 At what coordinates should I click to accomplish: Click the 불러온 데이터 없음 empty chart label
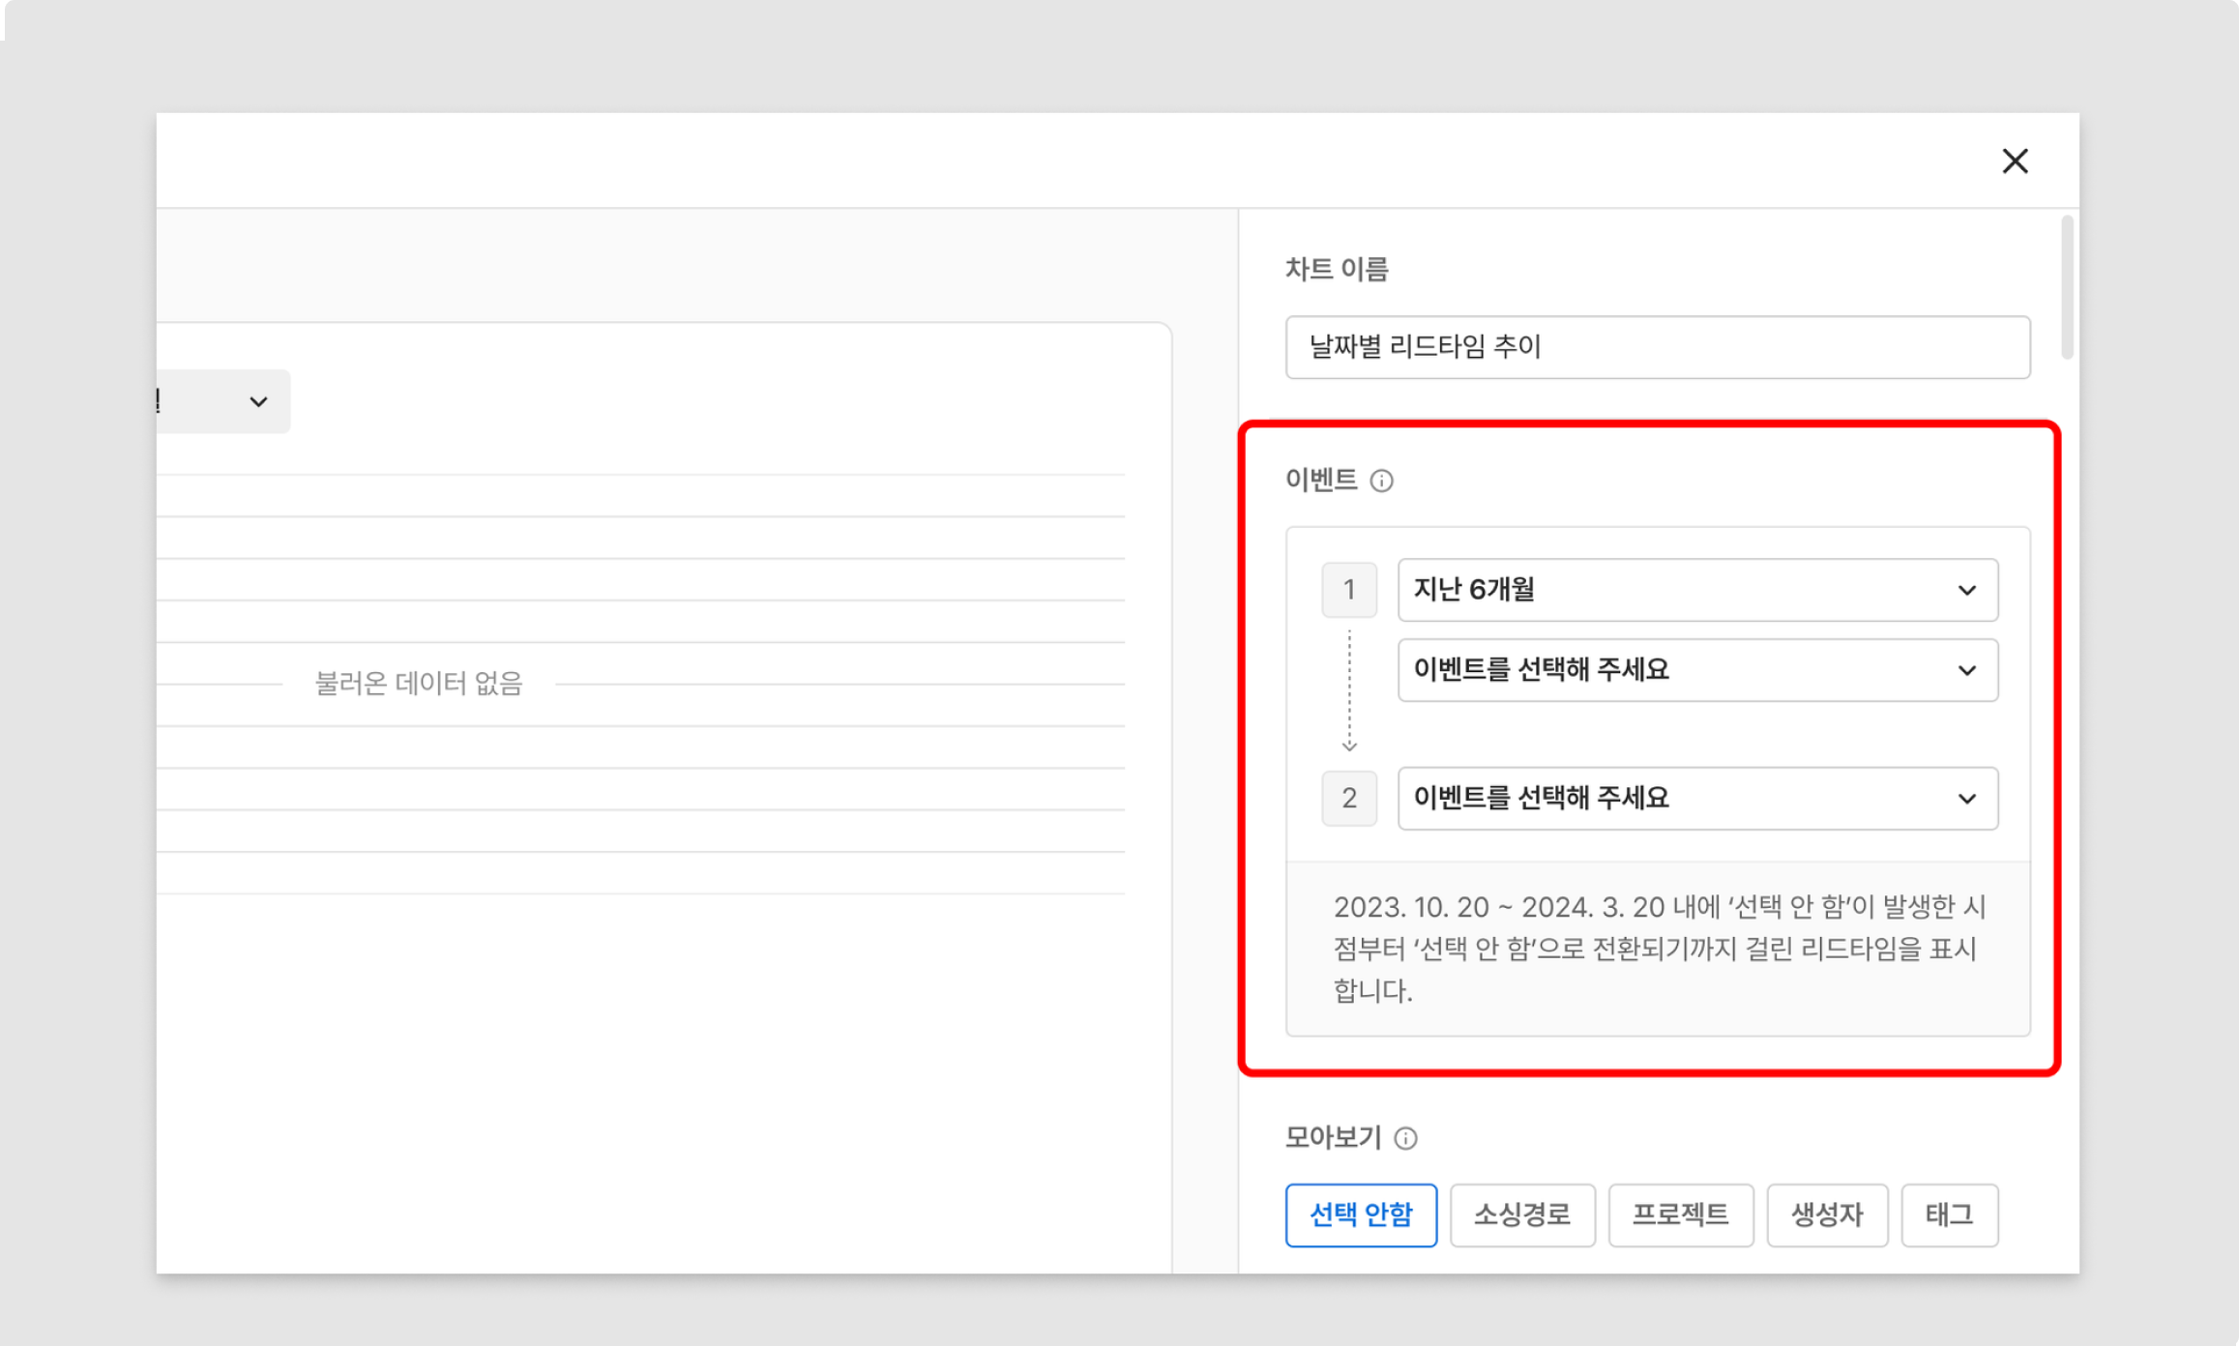click(x=418, y=684)
